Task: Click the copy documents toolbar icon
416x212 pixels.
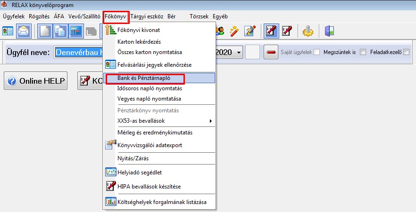Action: (x=60, y=31)
